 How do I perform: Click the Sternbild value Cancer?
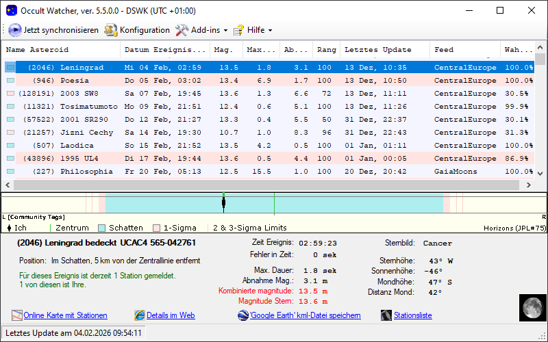pos(438,244)
